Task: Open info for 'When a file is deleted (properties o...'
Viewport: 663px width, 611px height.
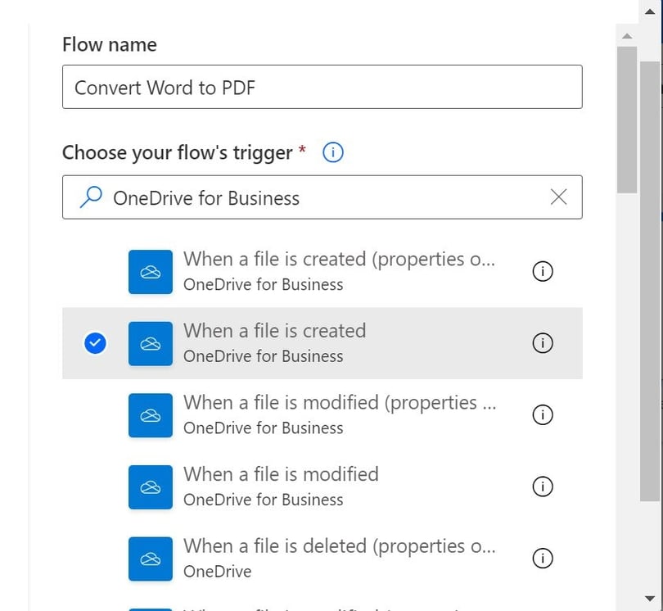Action: [x=543, y=558]
